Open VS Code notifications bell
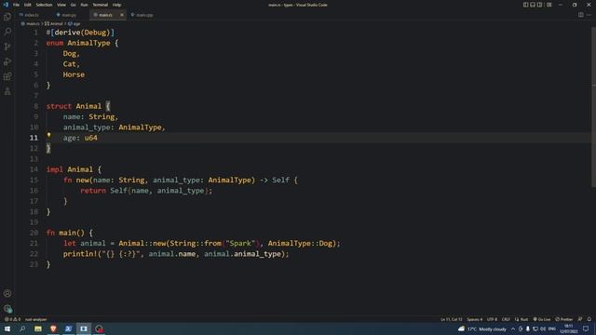Viewport: 596px width, 335px height. click(x=589, y=319)
